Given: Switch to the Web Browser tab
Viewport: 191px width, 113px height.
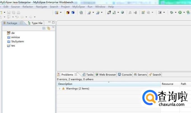Looking at the screenshot, I should pyautogui.click(x=106, y=74).
